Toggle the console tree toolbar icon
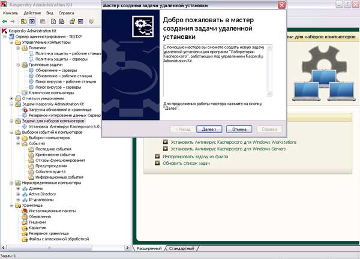The image size is (360, 259). tap(32, 22)
